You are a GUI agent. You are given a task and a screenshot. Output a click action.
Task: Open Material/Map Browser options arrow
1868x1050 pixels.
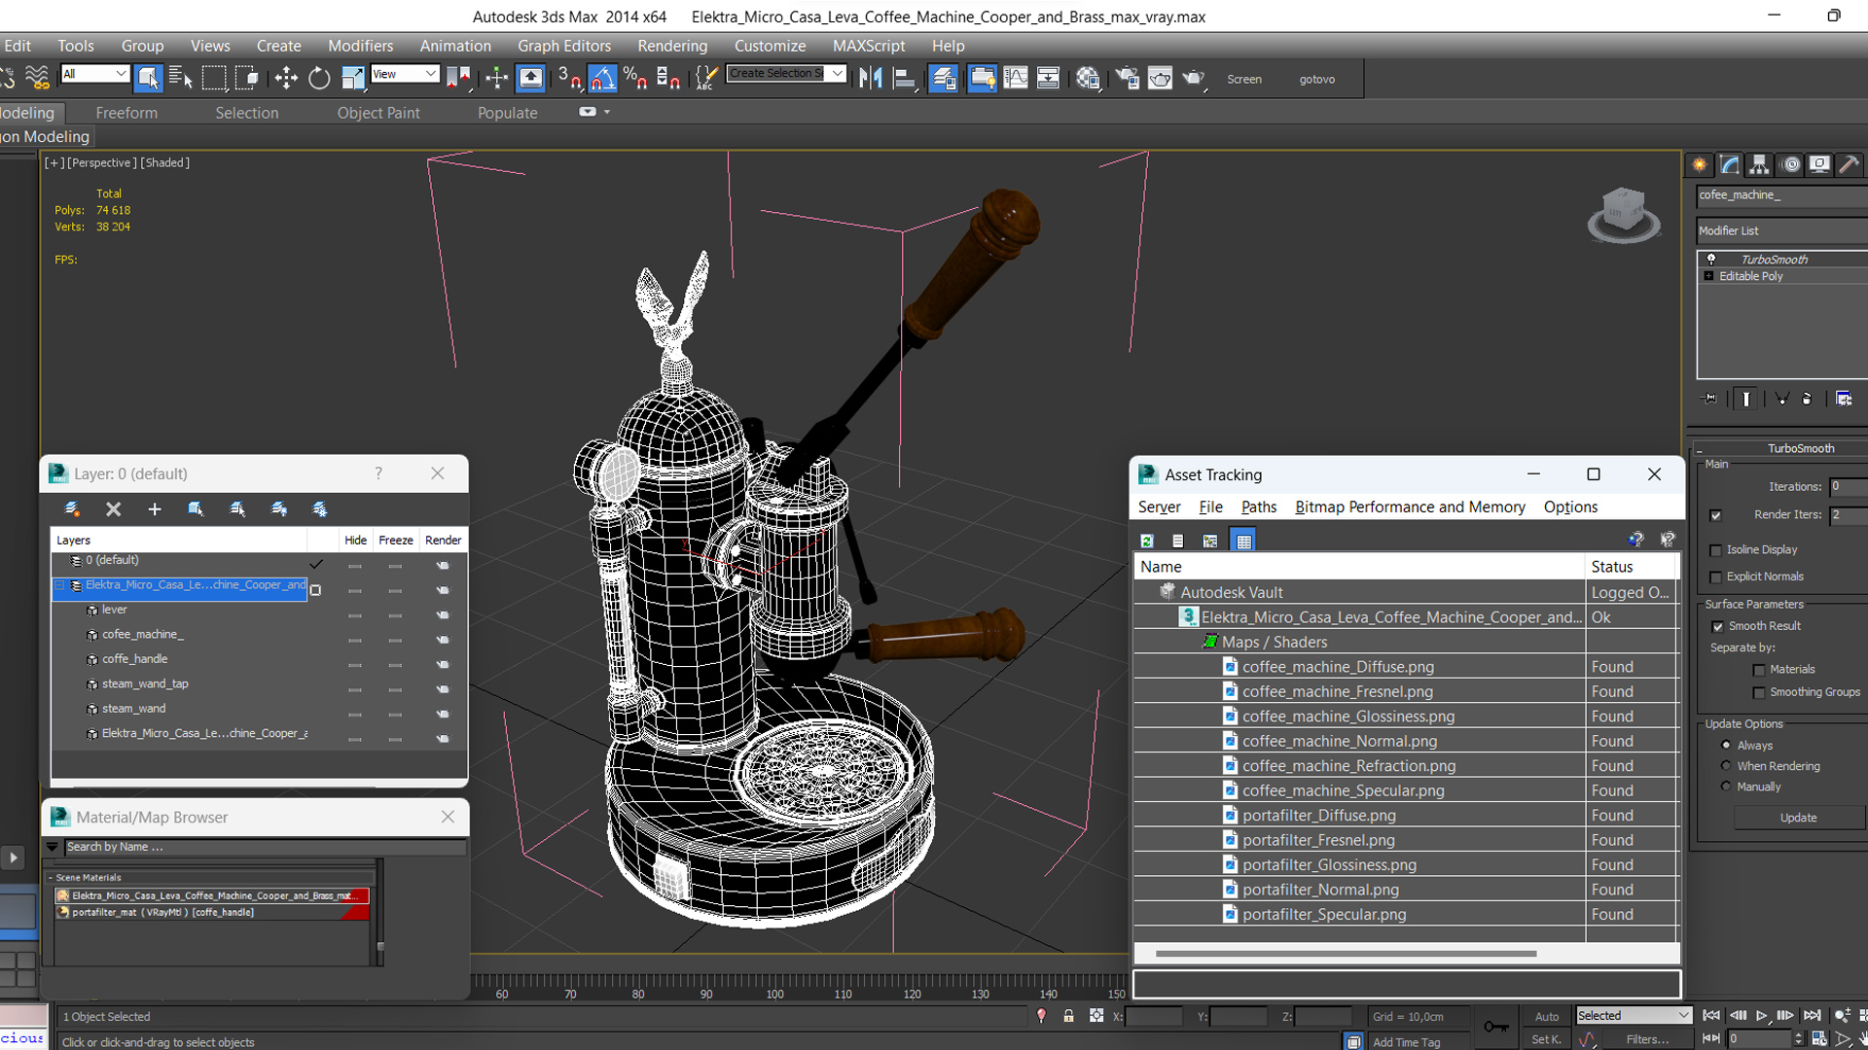tap(53, 847)
